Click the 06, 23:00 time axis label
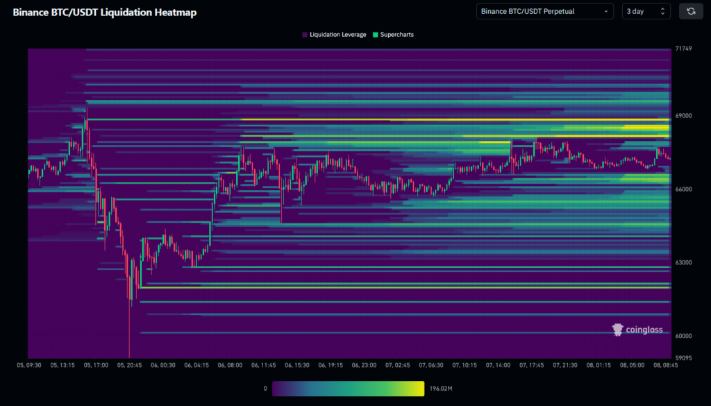This screenshot has width=711, height=406. pyautogui.click(x=364, y=365)
